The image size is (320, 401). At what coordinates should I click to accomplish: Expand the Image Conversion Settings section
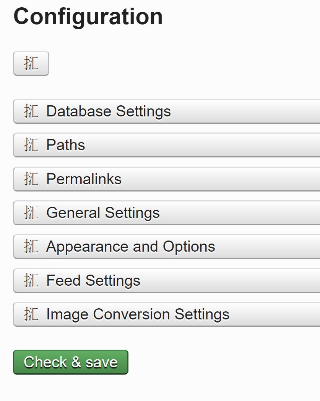point(138,314)
